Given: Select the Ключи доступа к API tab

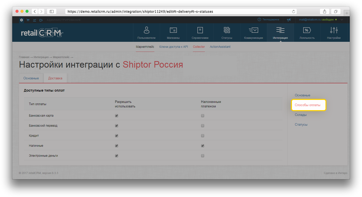Looking at the screenshot, I should pos(173,47).
